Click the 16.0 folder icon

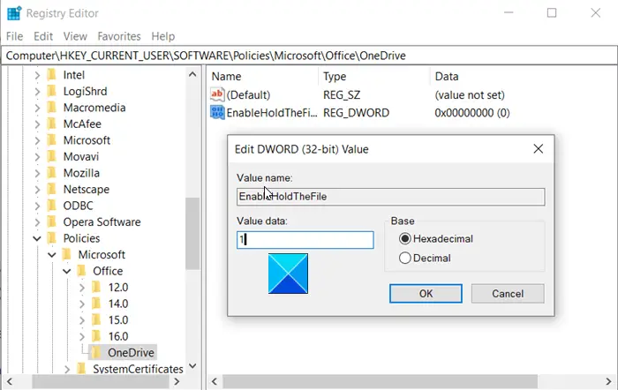click(96, 336)
